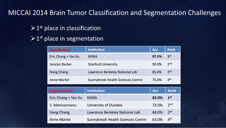
Task: Select "Eric Chang + Yan Xu" in Classification table
Action: [x=64, y=56]
